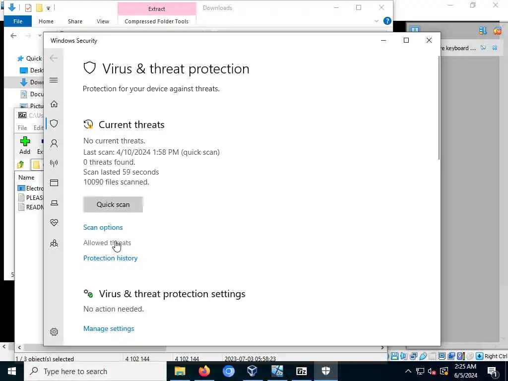Open Manage settings link
The width and height of the screenshot is (508, 381).
click(109, 328)
